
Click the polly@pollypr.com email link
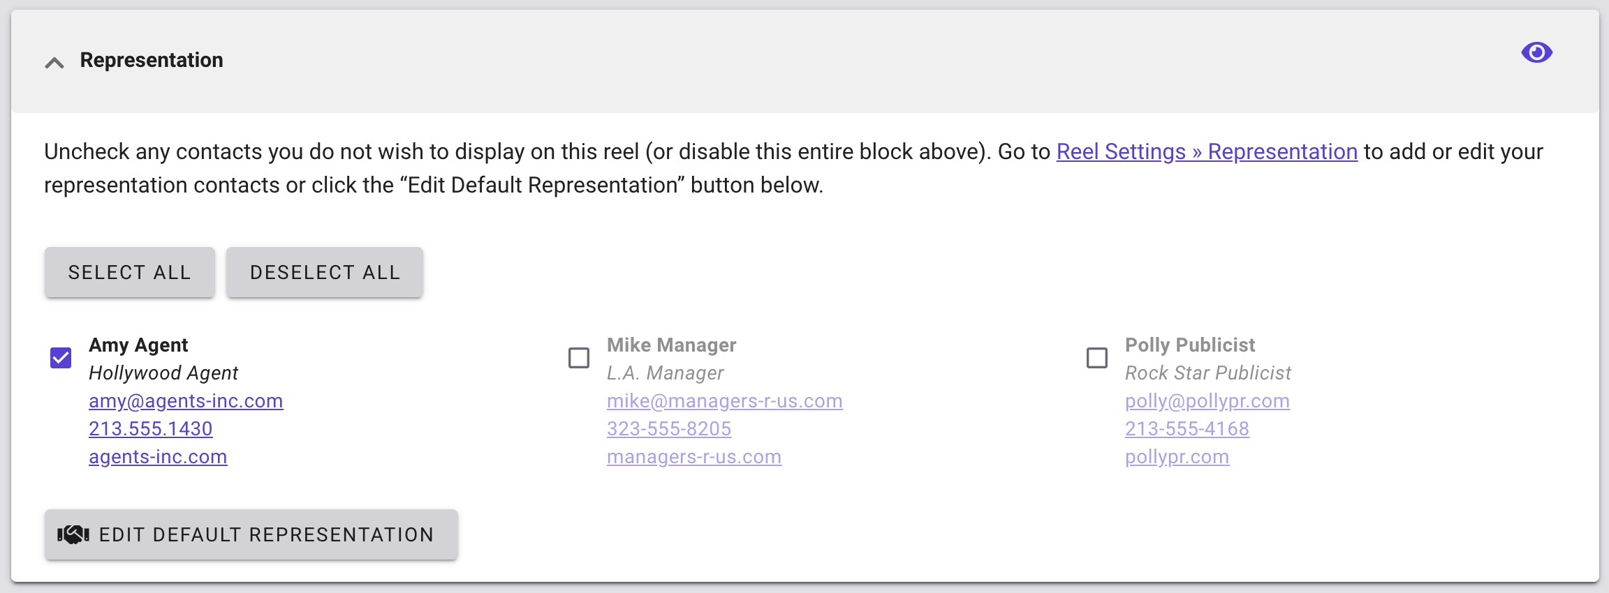point(1207,401)
